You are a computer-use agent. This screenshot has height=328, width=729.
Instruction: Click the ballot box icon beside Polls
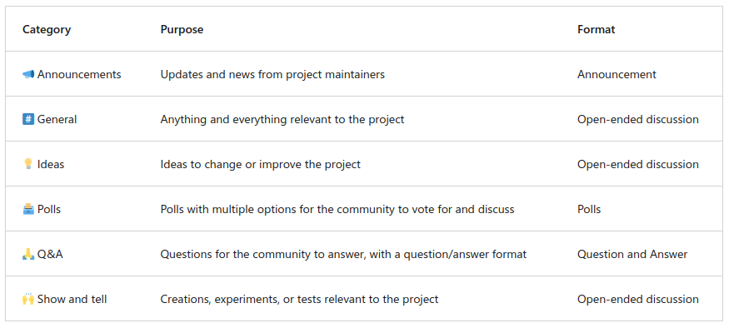(x=28, y=209)
